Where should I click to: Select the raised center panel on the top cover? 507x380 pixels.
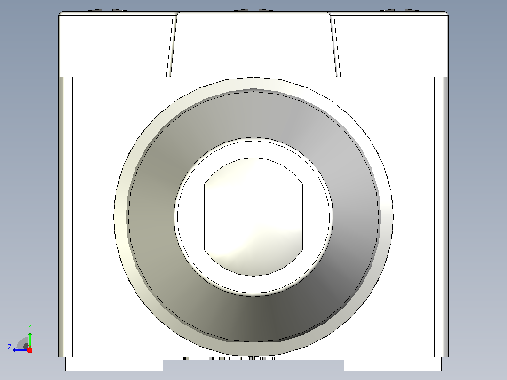coord(253,44)
